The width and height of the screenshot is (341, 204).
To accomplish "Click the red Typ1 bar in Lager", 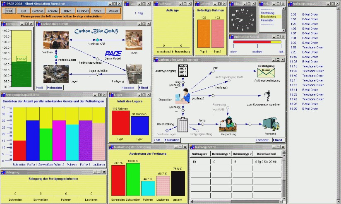I will click(121, 123).
